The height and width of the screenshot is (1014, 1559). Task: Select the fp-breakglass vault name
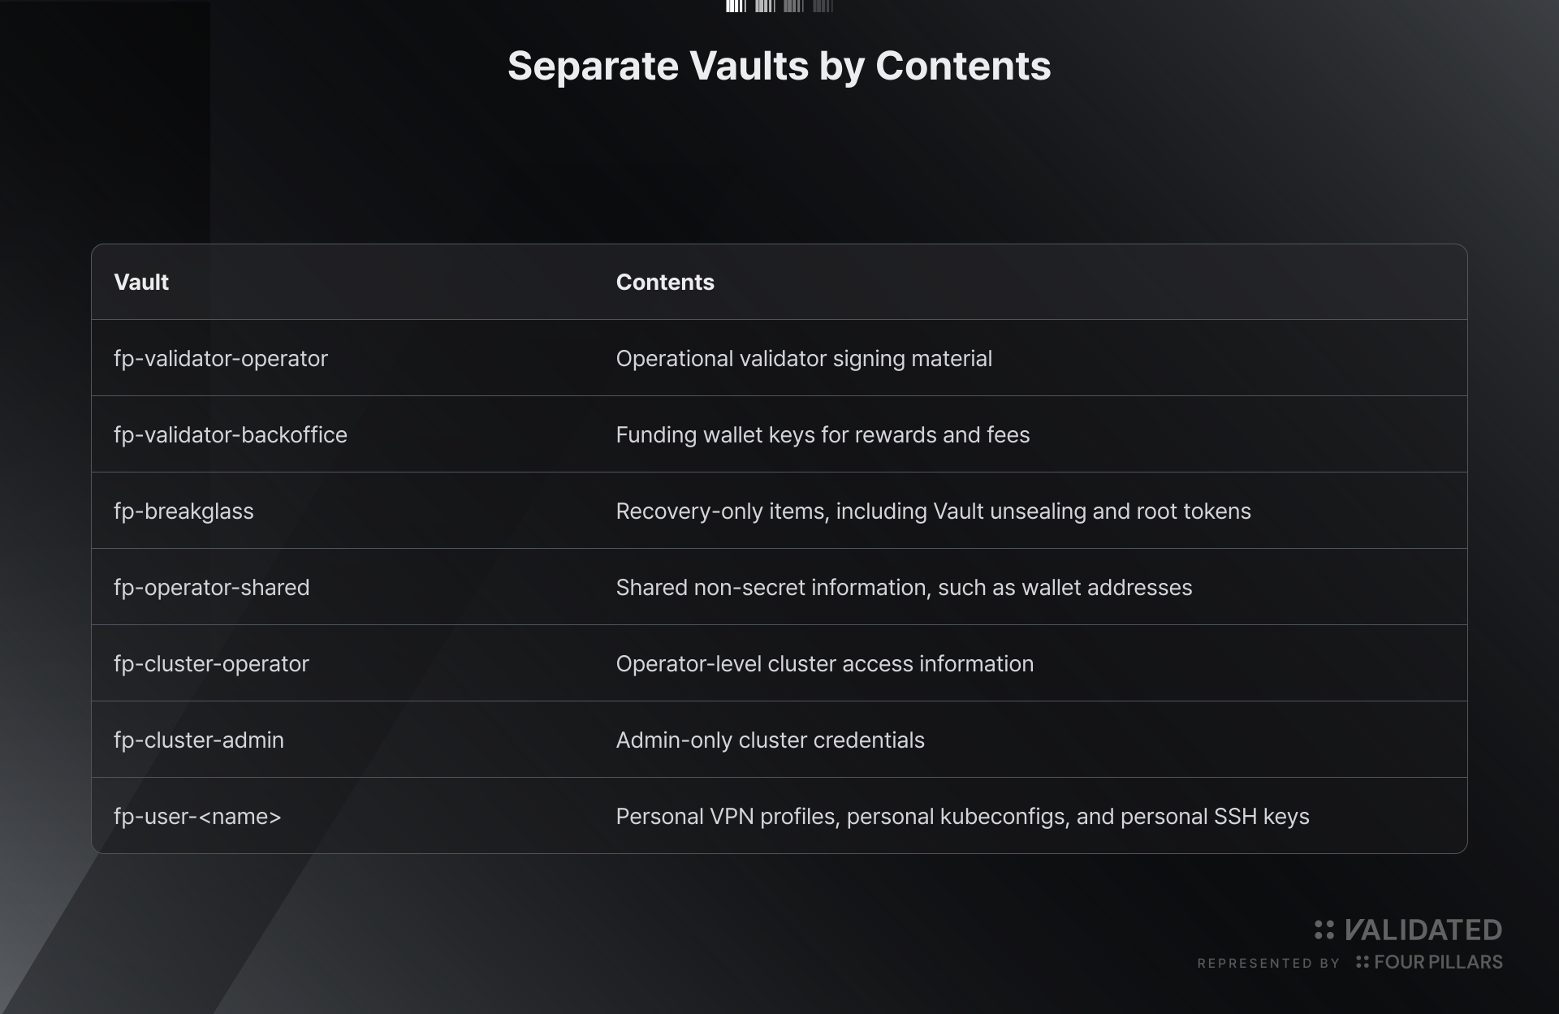pyautogui.click(x=184, y=511)
